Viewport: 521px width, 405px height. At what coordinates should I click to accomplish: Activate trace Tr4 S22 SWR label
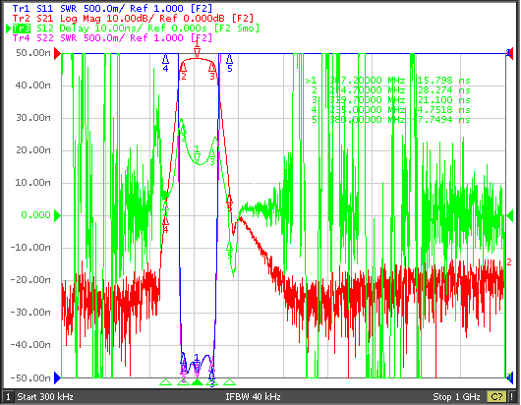(x=112, y=38)
